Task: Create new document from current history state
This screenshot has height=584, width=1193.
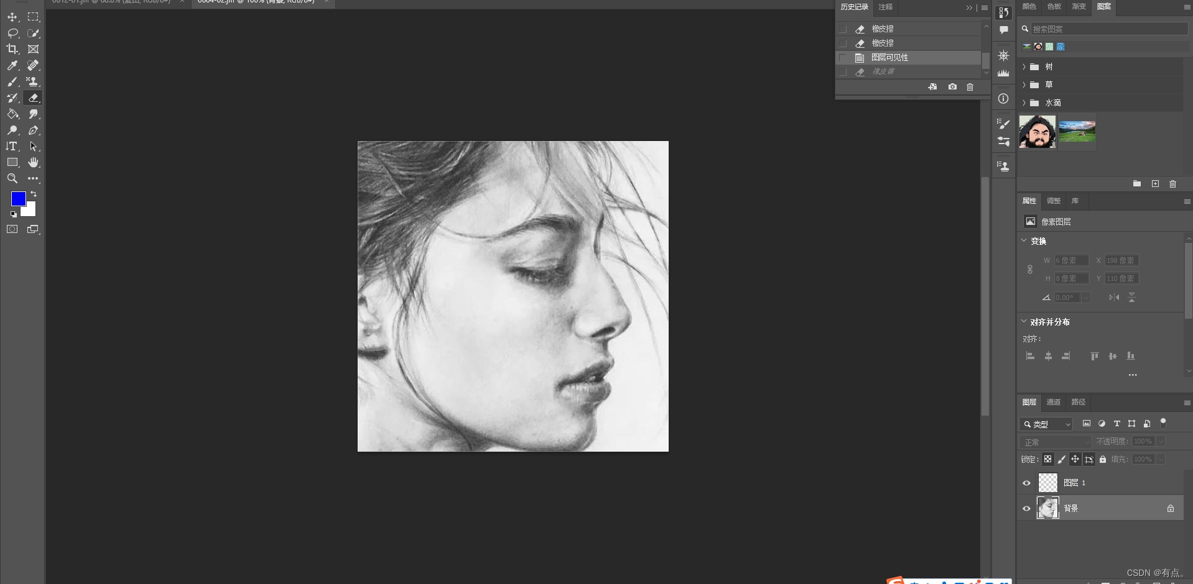Action: point(932,87)
